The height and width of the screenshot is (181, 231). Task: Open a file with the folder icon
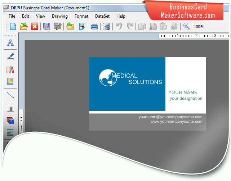point(24,27)
